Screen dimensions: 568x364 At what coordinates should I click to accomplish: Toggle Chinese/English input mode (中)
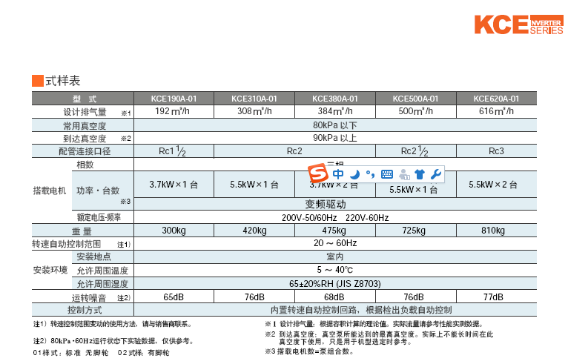(339, 175)
